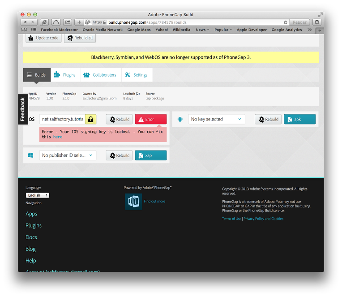Open the Settings tab

(x=137, y=75)
